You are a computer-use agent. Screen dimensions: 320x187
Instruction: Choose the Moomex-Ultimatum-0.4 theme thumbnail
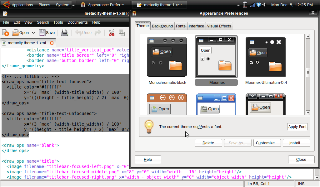click(x=266, y=57)
